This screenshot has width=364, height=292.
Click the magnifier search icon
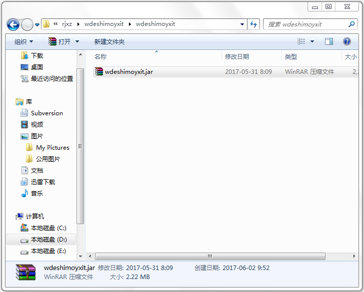point(351,24)
